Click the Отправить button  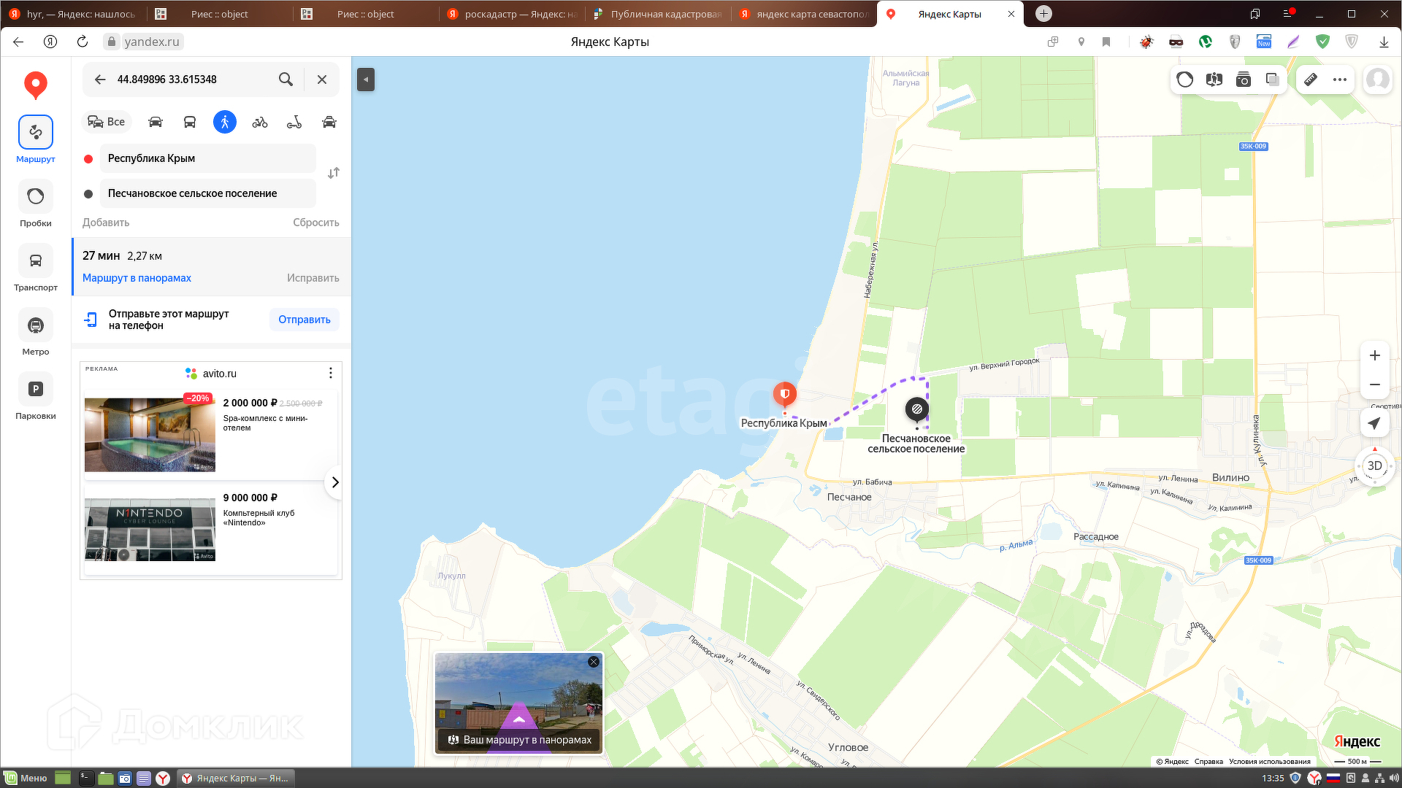304,320
